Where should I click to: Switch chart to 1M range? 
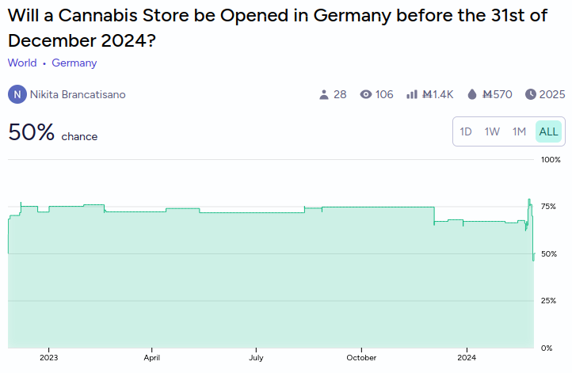[519, 131]
